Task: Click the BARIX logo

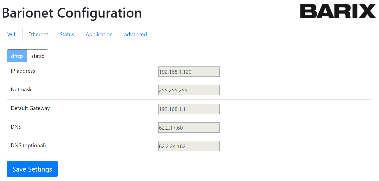Action: point(338,11)
